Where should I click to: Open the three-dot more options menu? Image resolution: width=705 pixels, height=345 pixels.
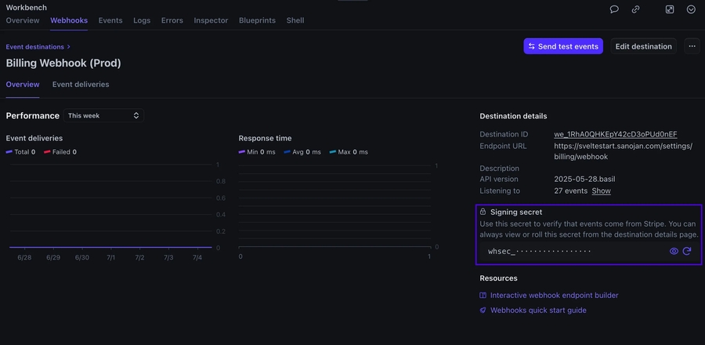pos(692,46)
